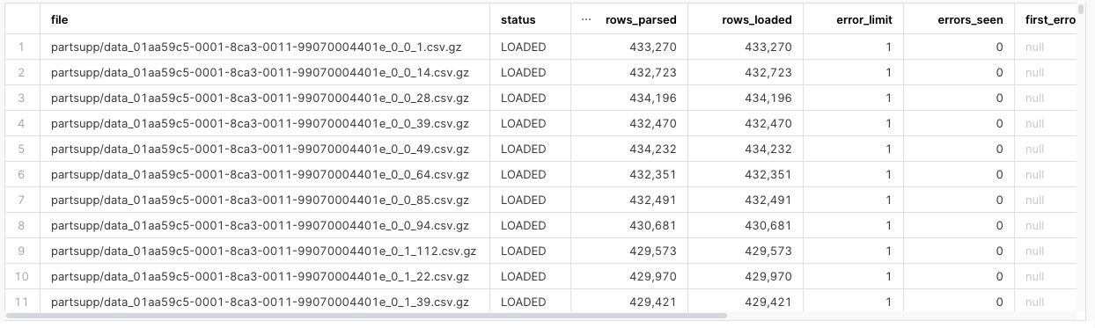Sort by the file column header

[x=60, y=19]
